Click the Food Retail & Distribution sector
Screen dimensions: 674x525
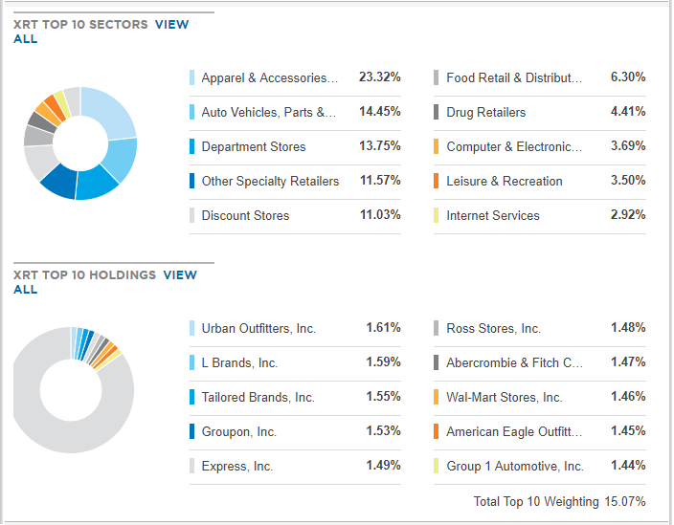[513, 77]
